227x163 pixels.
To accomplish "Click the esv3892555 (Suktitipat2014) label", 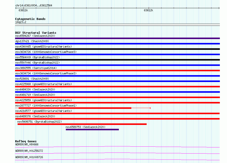I will click(36, 68).
